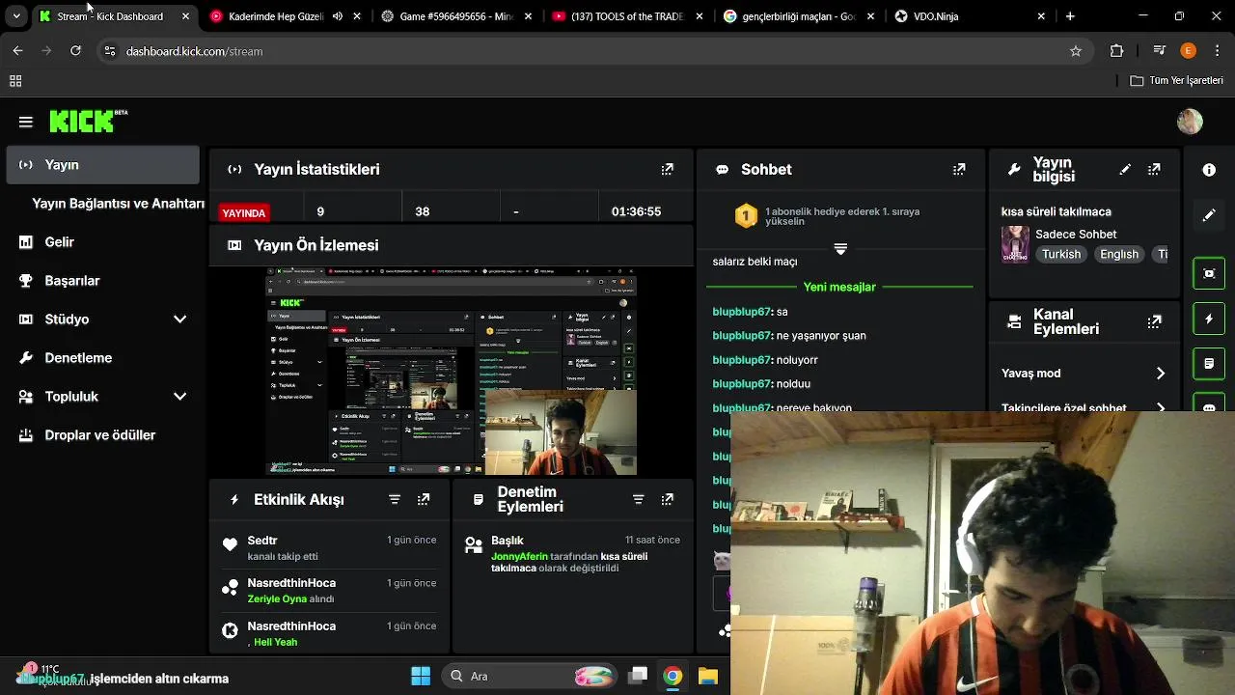The image size is (1235, 695).
Task: Click the info icon on the right rail
Action: pos(1209,170)
